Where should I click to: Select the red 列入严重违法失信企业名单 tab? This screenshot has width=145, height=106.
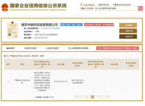(118, 48)
